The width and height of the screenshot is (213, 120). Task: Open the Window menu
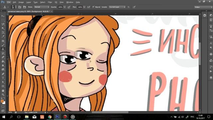[70, 2]
